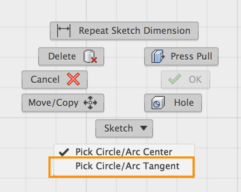The width and height of the screenshot is (241, 192).
Task: Click the Move/Copy text label
Action: click(53, 103)
